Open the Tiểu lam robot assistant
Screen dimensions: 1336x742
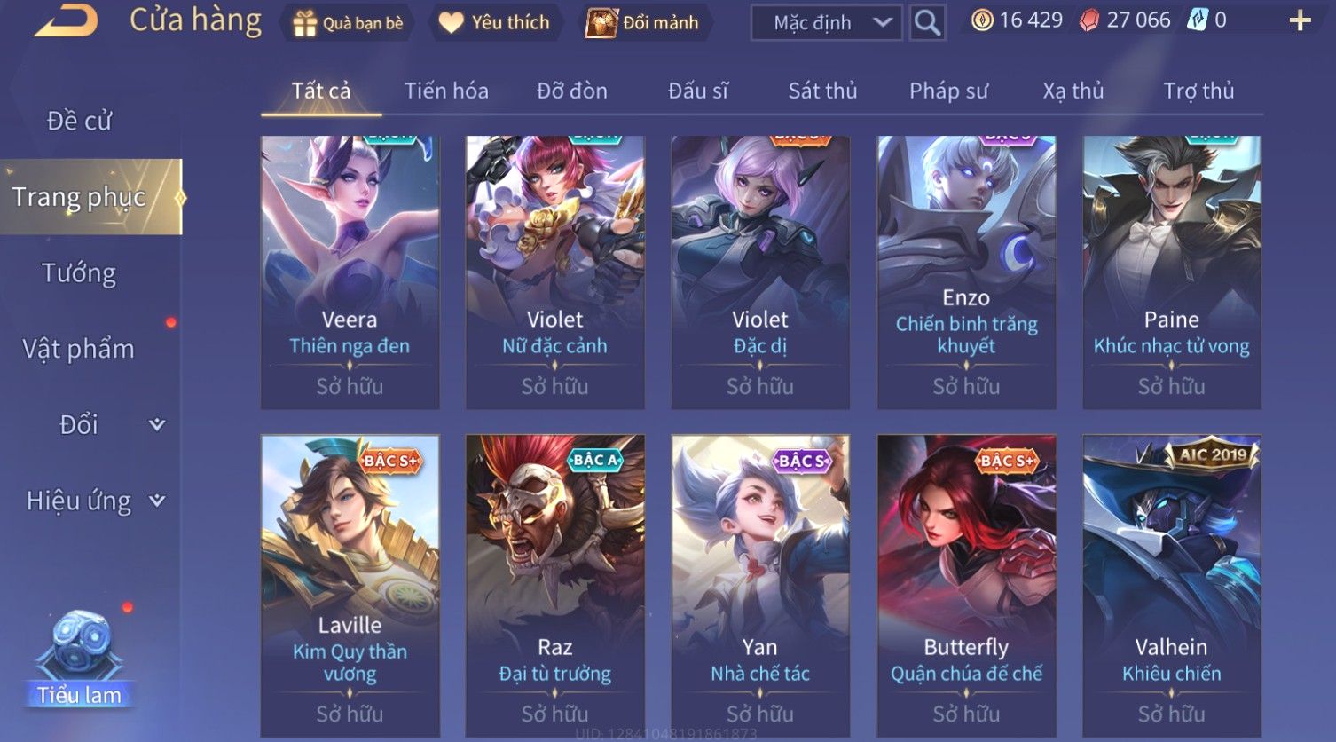79,659
